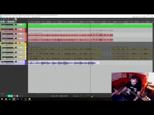Open the File menu
154x115 pixels.
pos(1,17)
